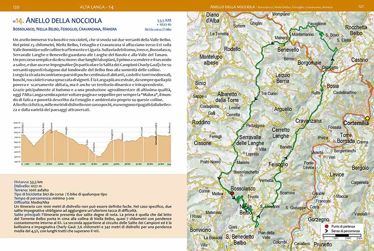Click the Feisoglio label on the map

tap(278, 164)
